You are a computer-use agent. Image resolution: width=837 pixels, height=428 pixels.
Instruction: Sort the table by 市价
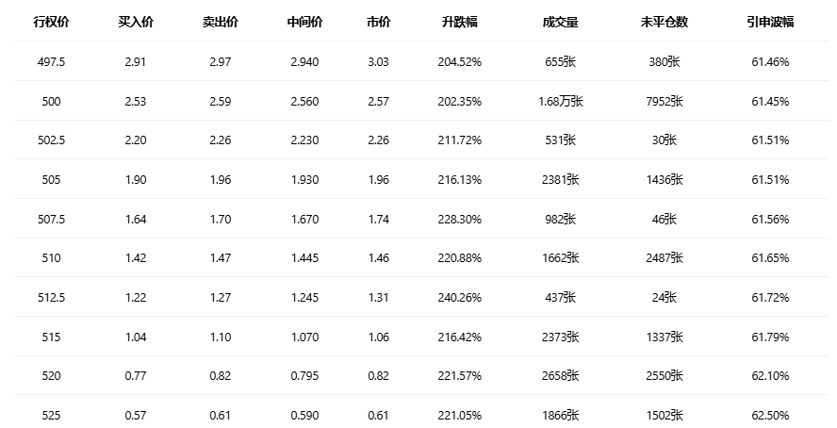pyautogui.click(x=378, y=22)
